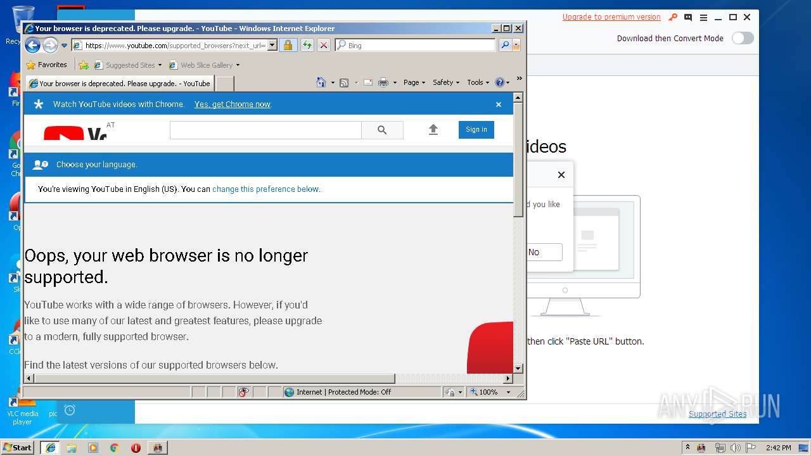This screenshot has width=811, height=456.
Task: Open the Page menu
Action: click(x=414, y=82)
